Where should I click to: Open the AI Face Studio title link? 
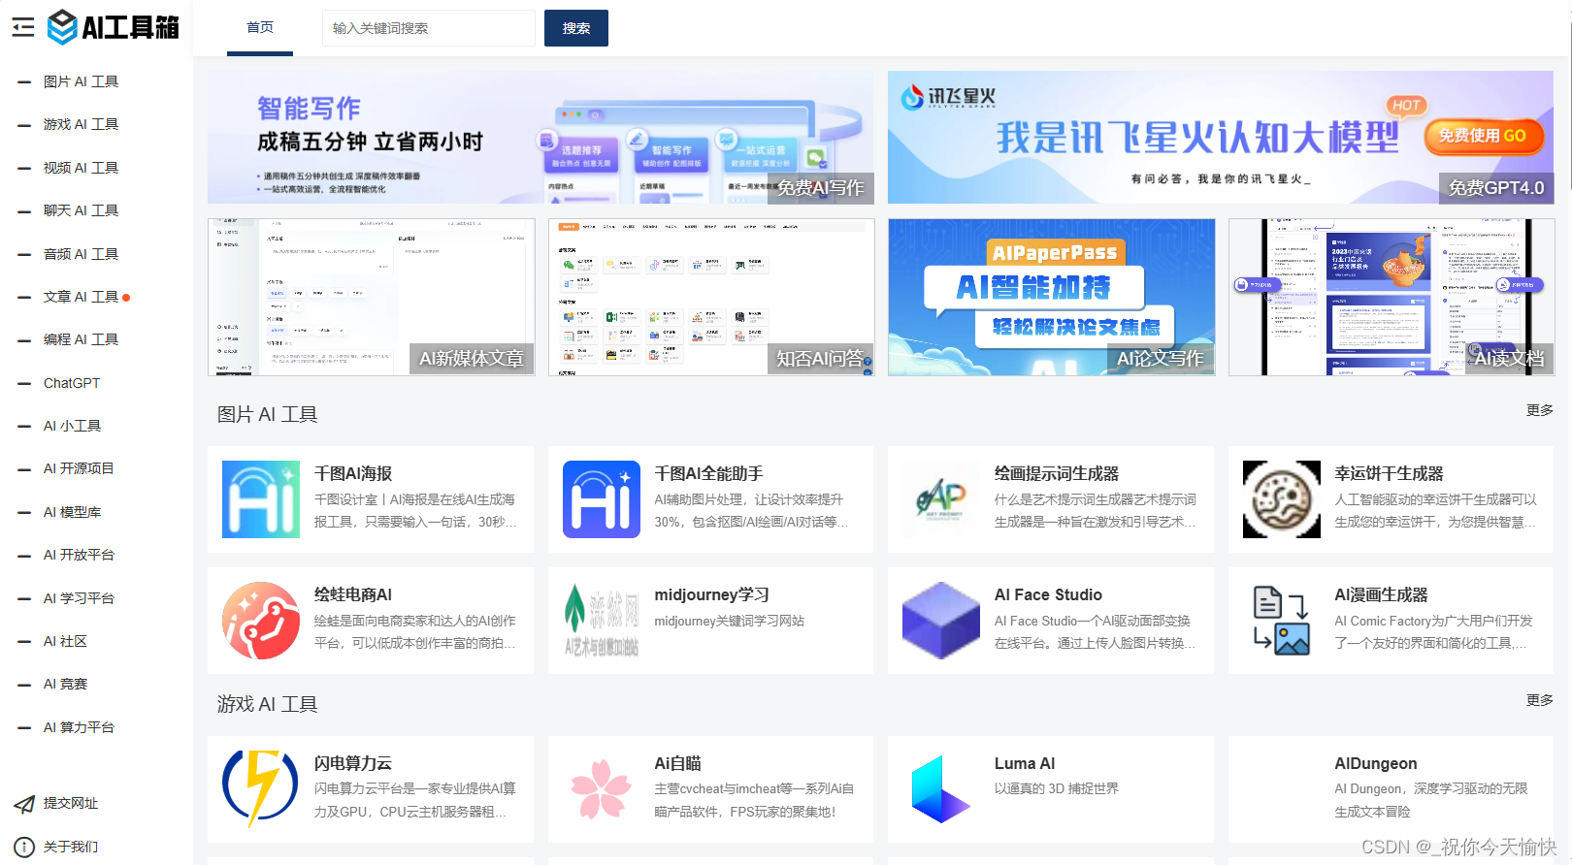coord(1048,594)
